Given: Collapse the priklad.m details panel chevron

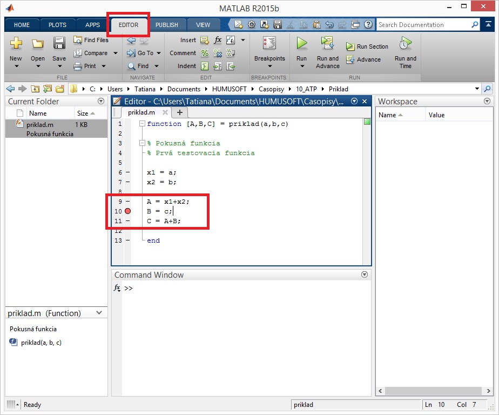Looking at the screenshot, I should [99, 313].
